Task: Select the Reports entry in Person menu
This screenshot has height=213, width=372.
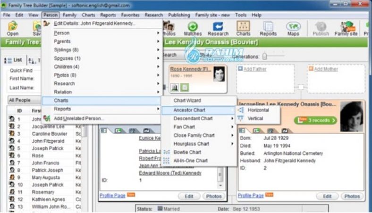Action: [x=62, y=109]
